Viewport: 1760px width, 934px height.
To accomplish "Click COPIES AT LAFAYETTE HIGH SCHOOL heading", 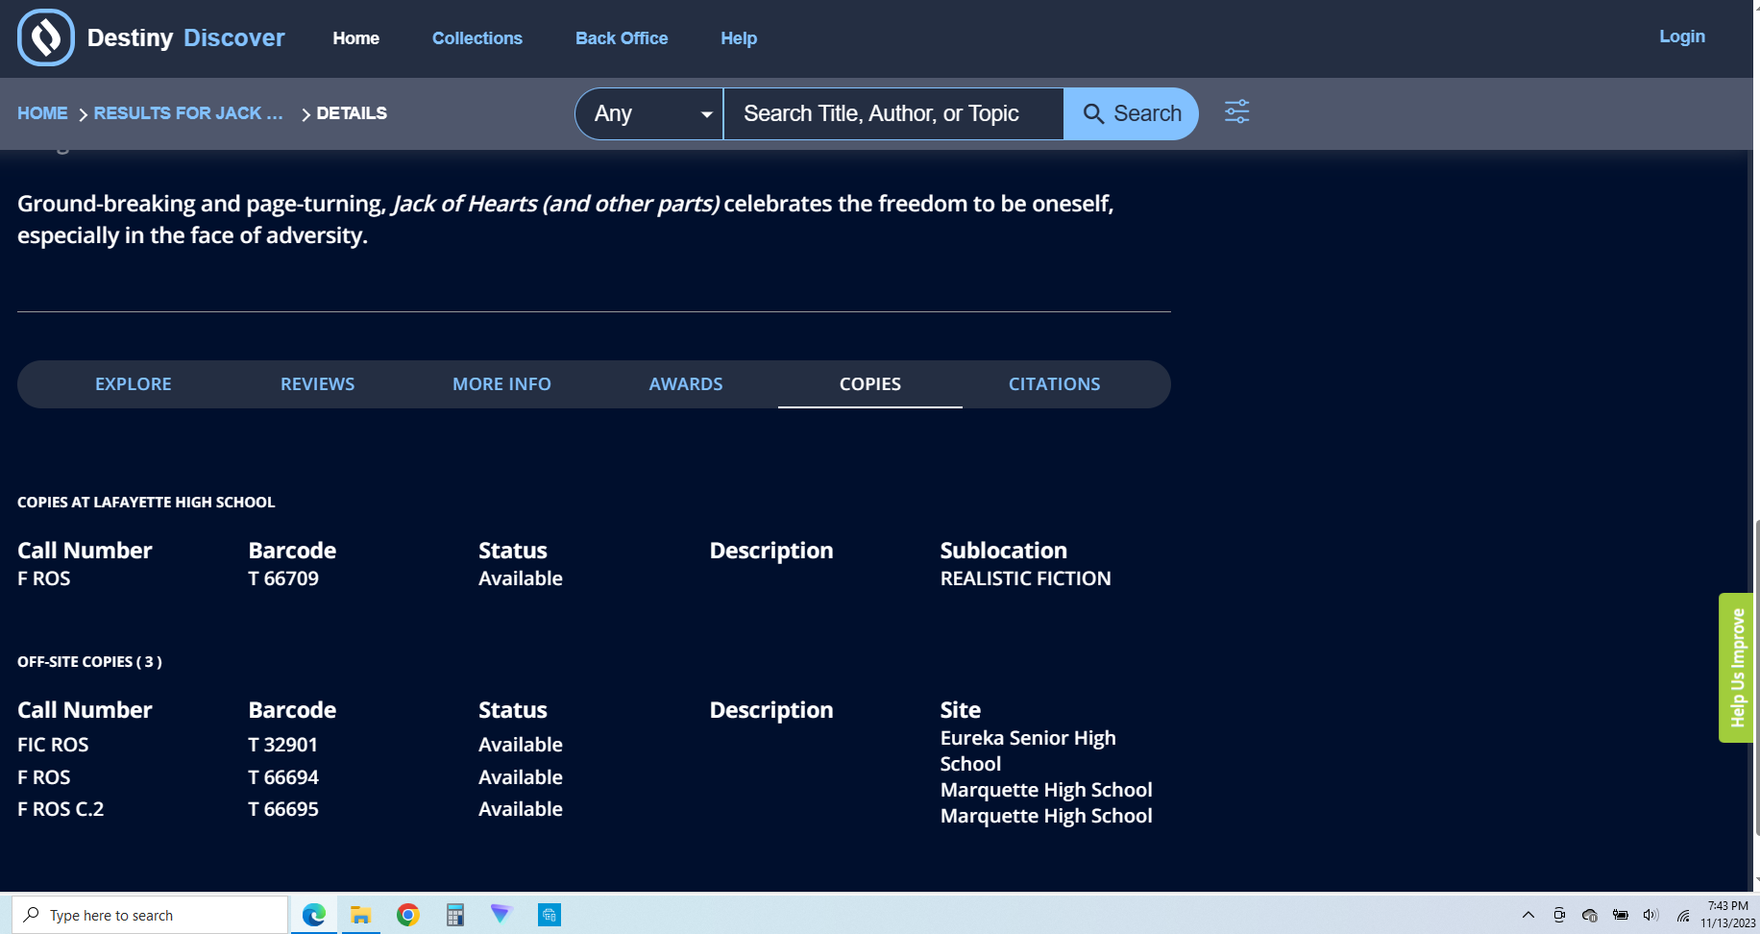I will [146, 503].
